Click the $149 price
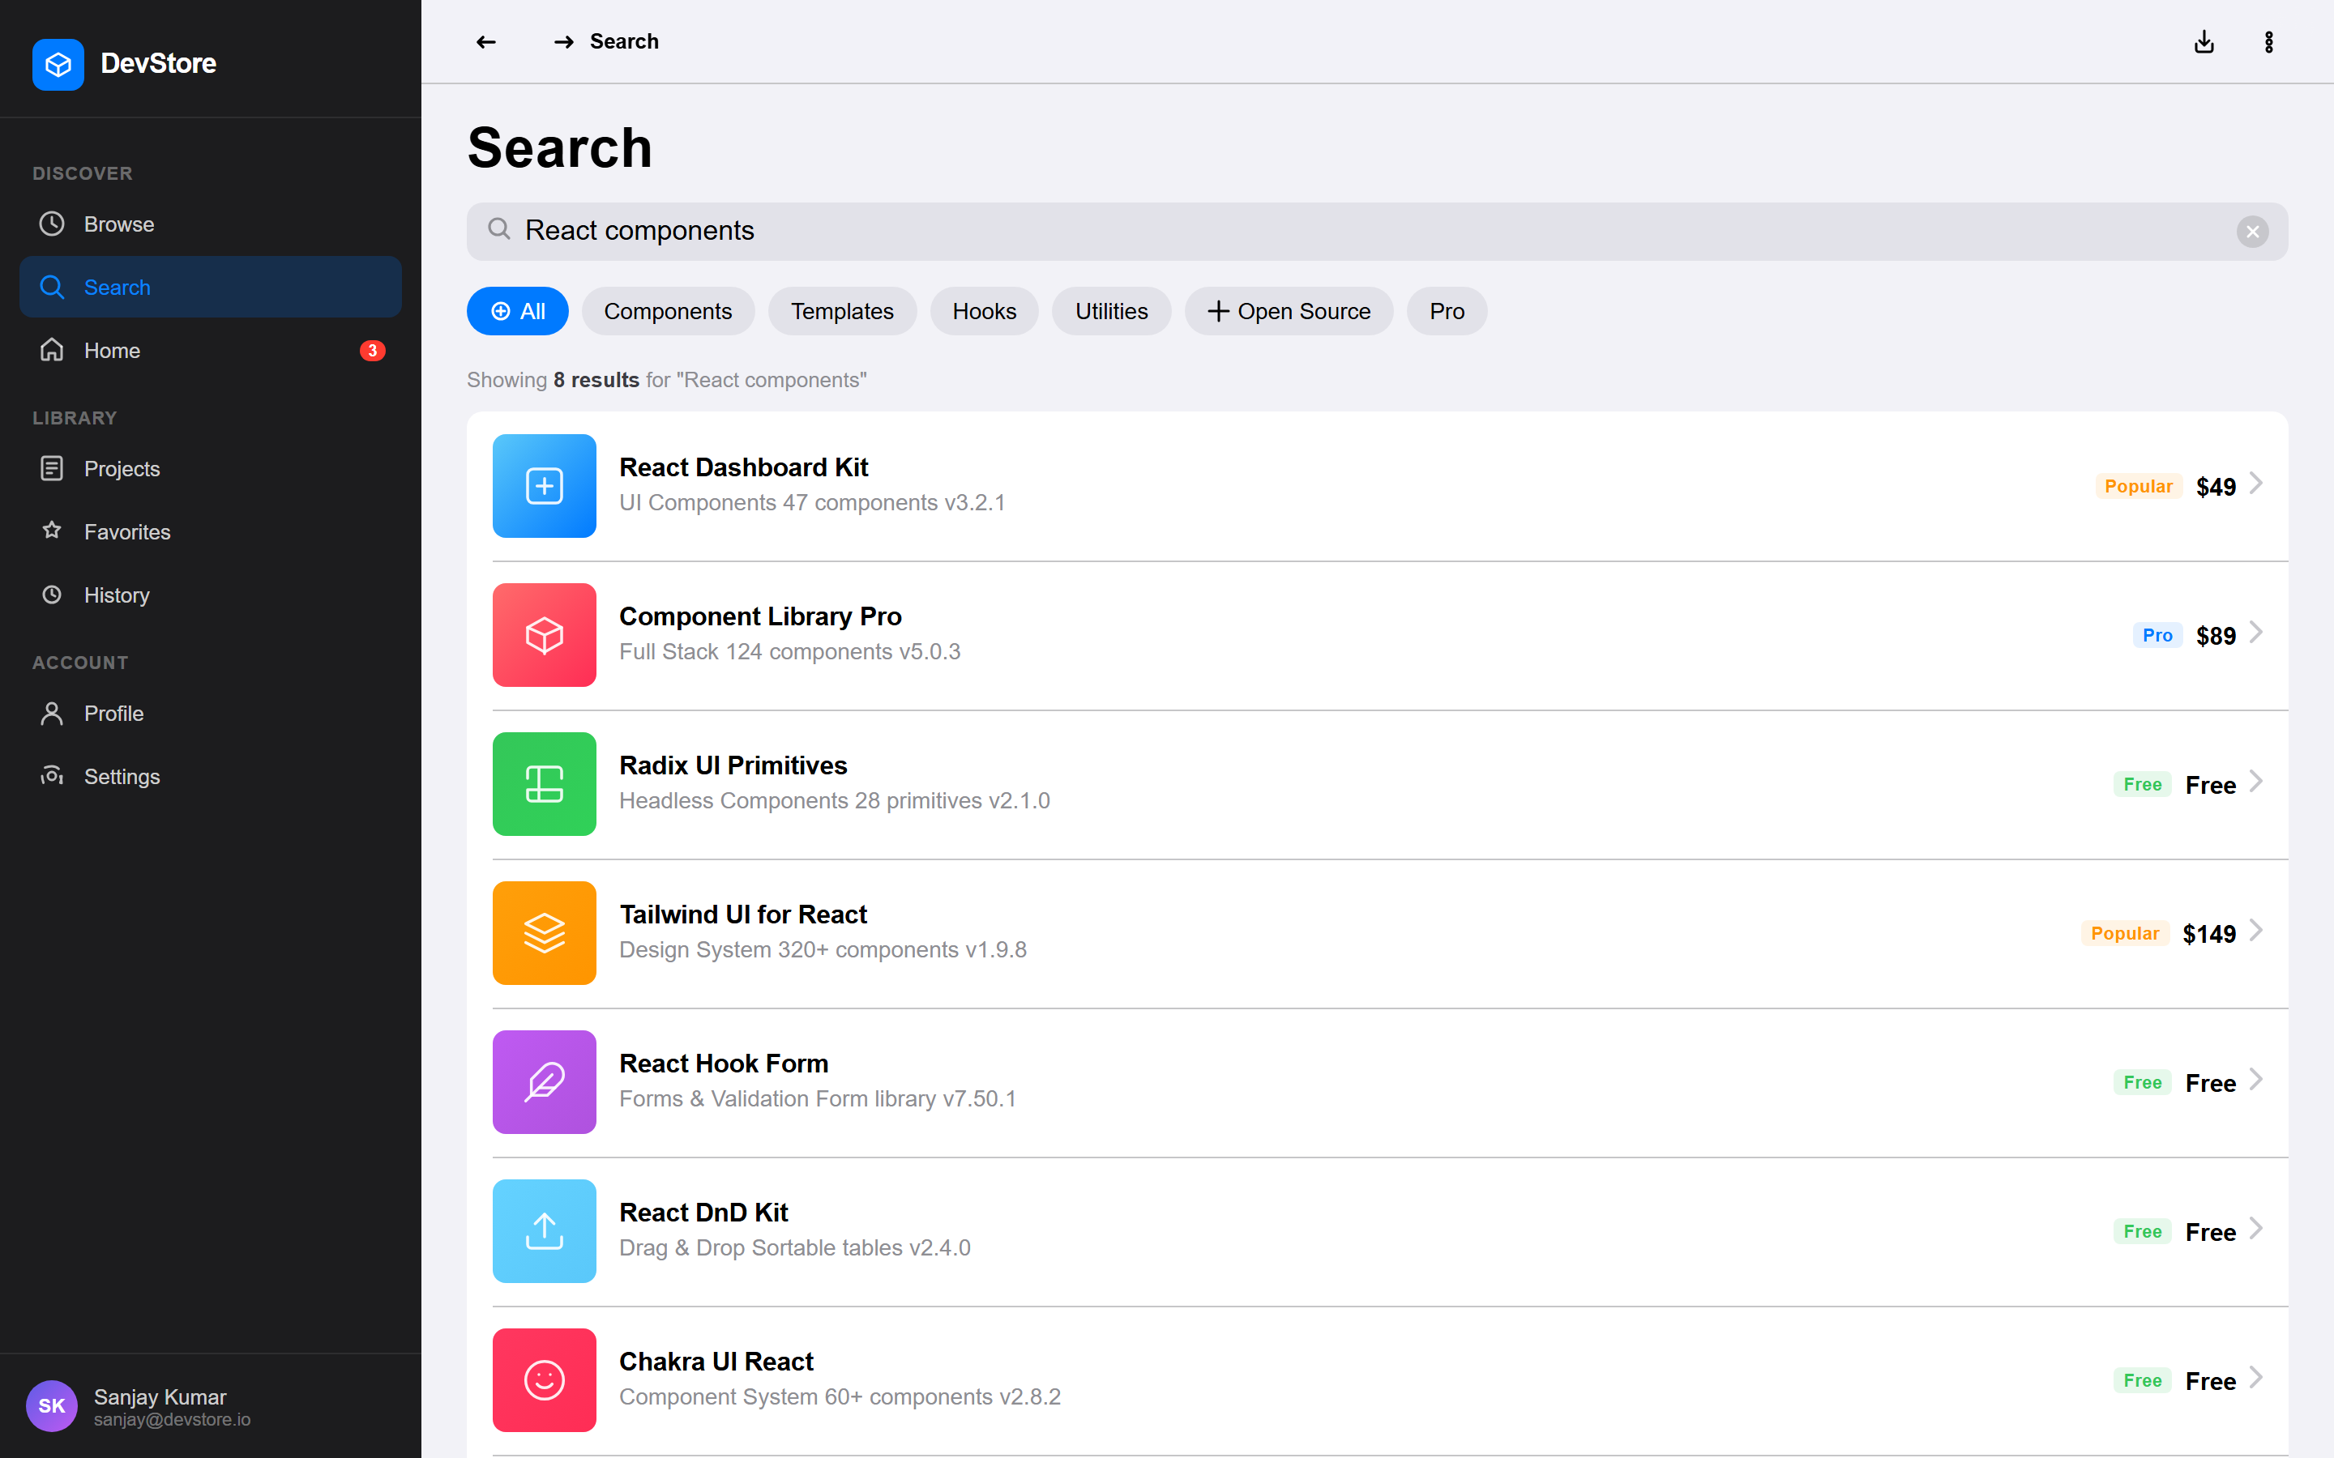This screenshot has height=1458, width=2334. (x=2208, y=935)
